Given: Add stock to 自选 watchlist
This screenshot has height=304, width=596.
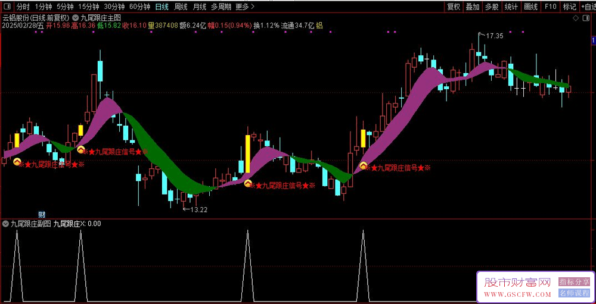Looking at the screenshot, I should coord(588,7).
